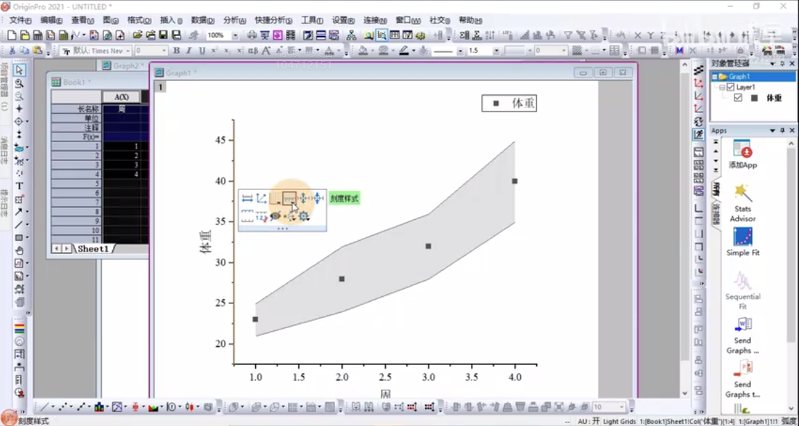Click the Cut scissors icon
This screenshot has height=426, width=799.
pos(12,51)
